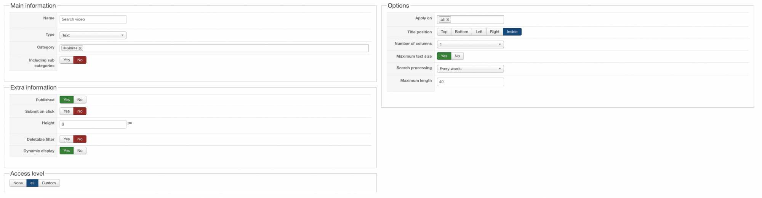Select Top title position

point(444,32)
